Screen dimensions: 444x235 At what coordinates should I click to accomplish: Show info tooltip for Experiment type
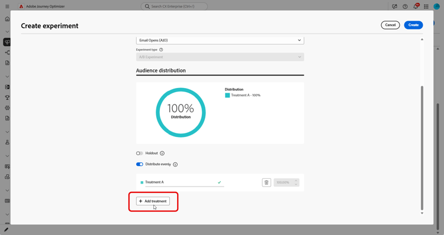pos(161,50)
